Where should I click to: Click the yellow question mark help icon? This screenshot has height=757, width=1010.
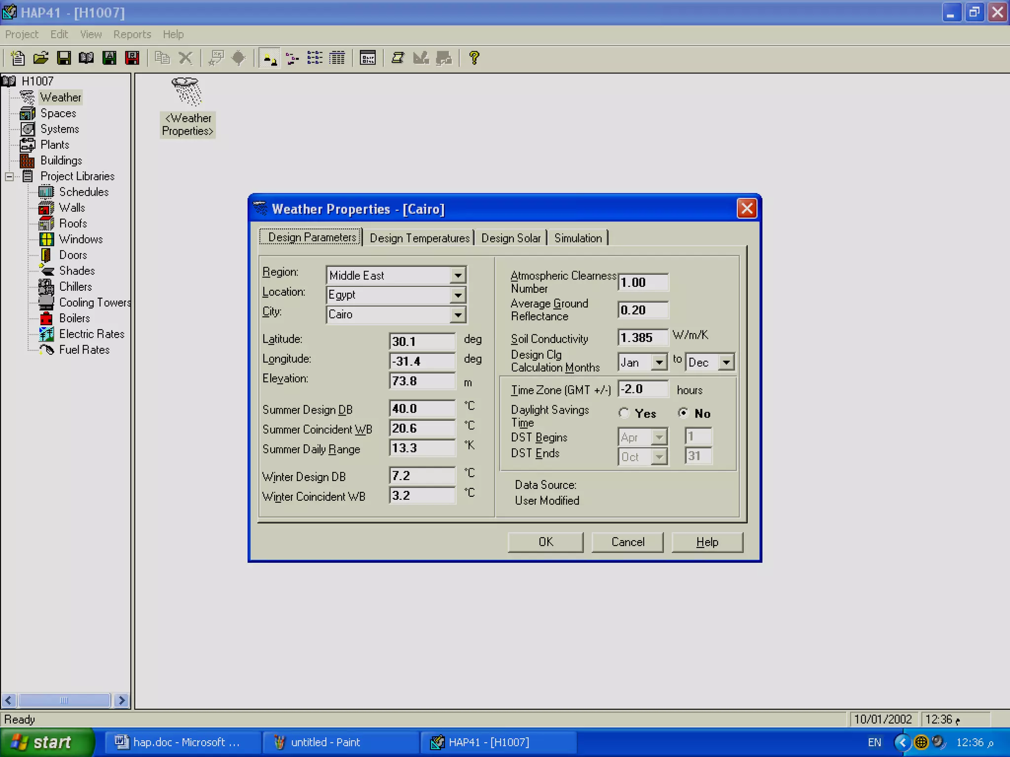pos(474,58)
